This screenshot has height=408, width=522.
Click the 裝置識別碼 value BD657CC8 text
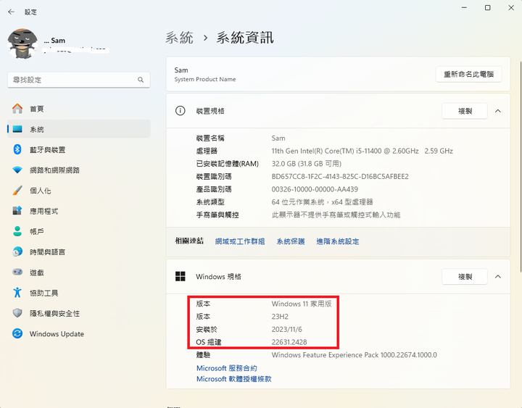pos(340,176)
